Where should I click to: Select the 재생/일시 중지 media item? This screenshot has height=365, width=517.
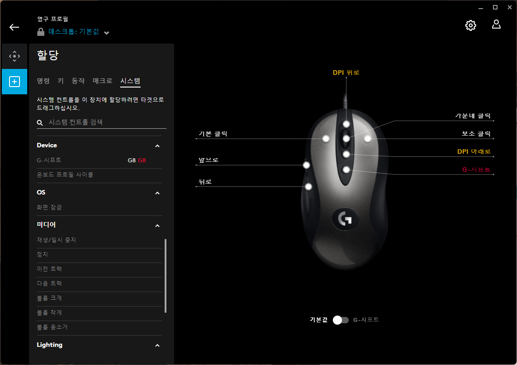coord(99,240)
